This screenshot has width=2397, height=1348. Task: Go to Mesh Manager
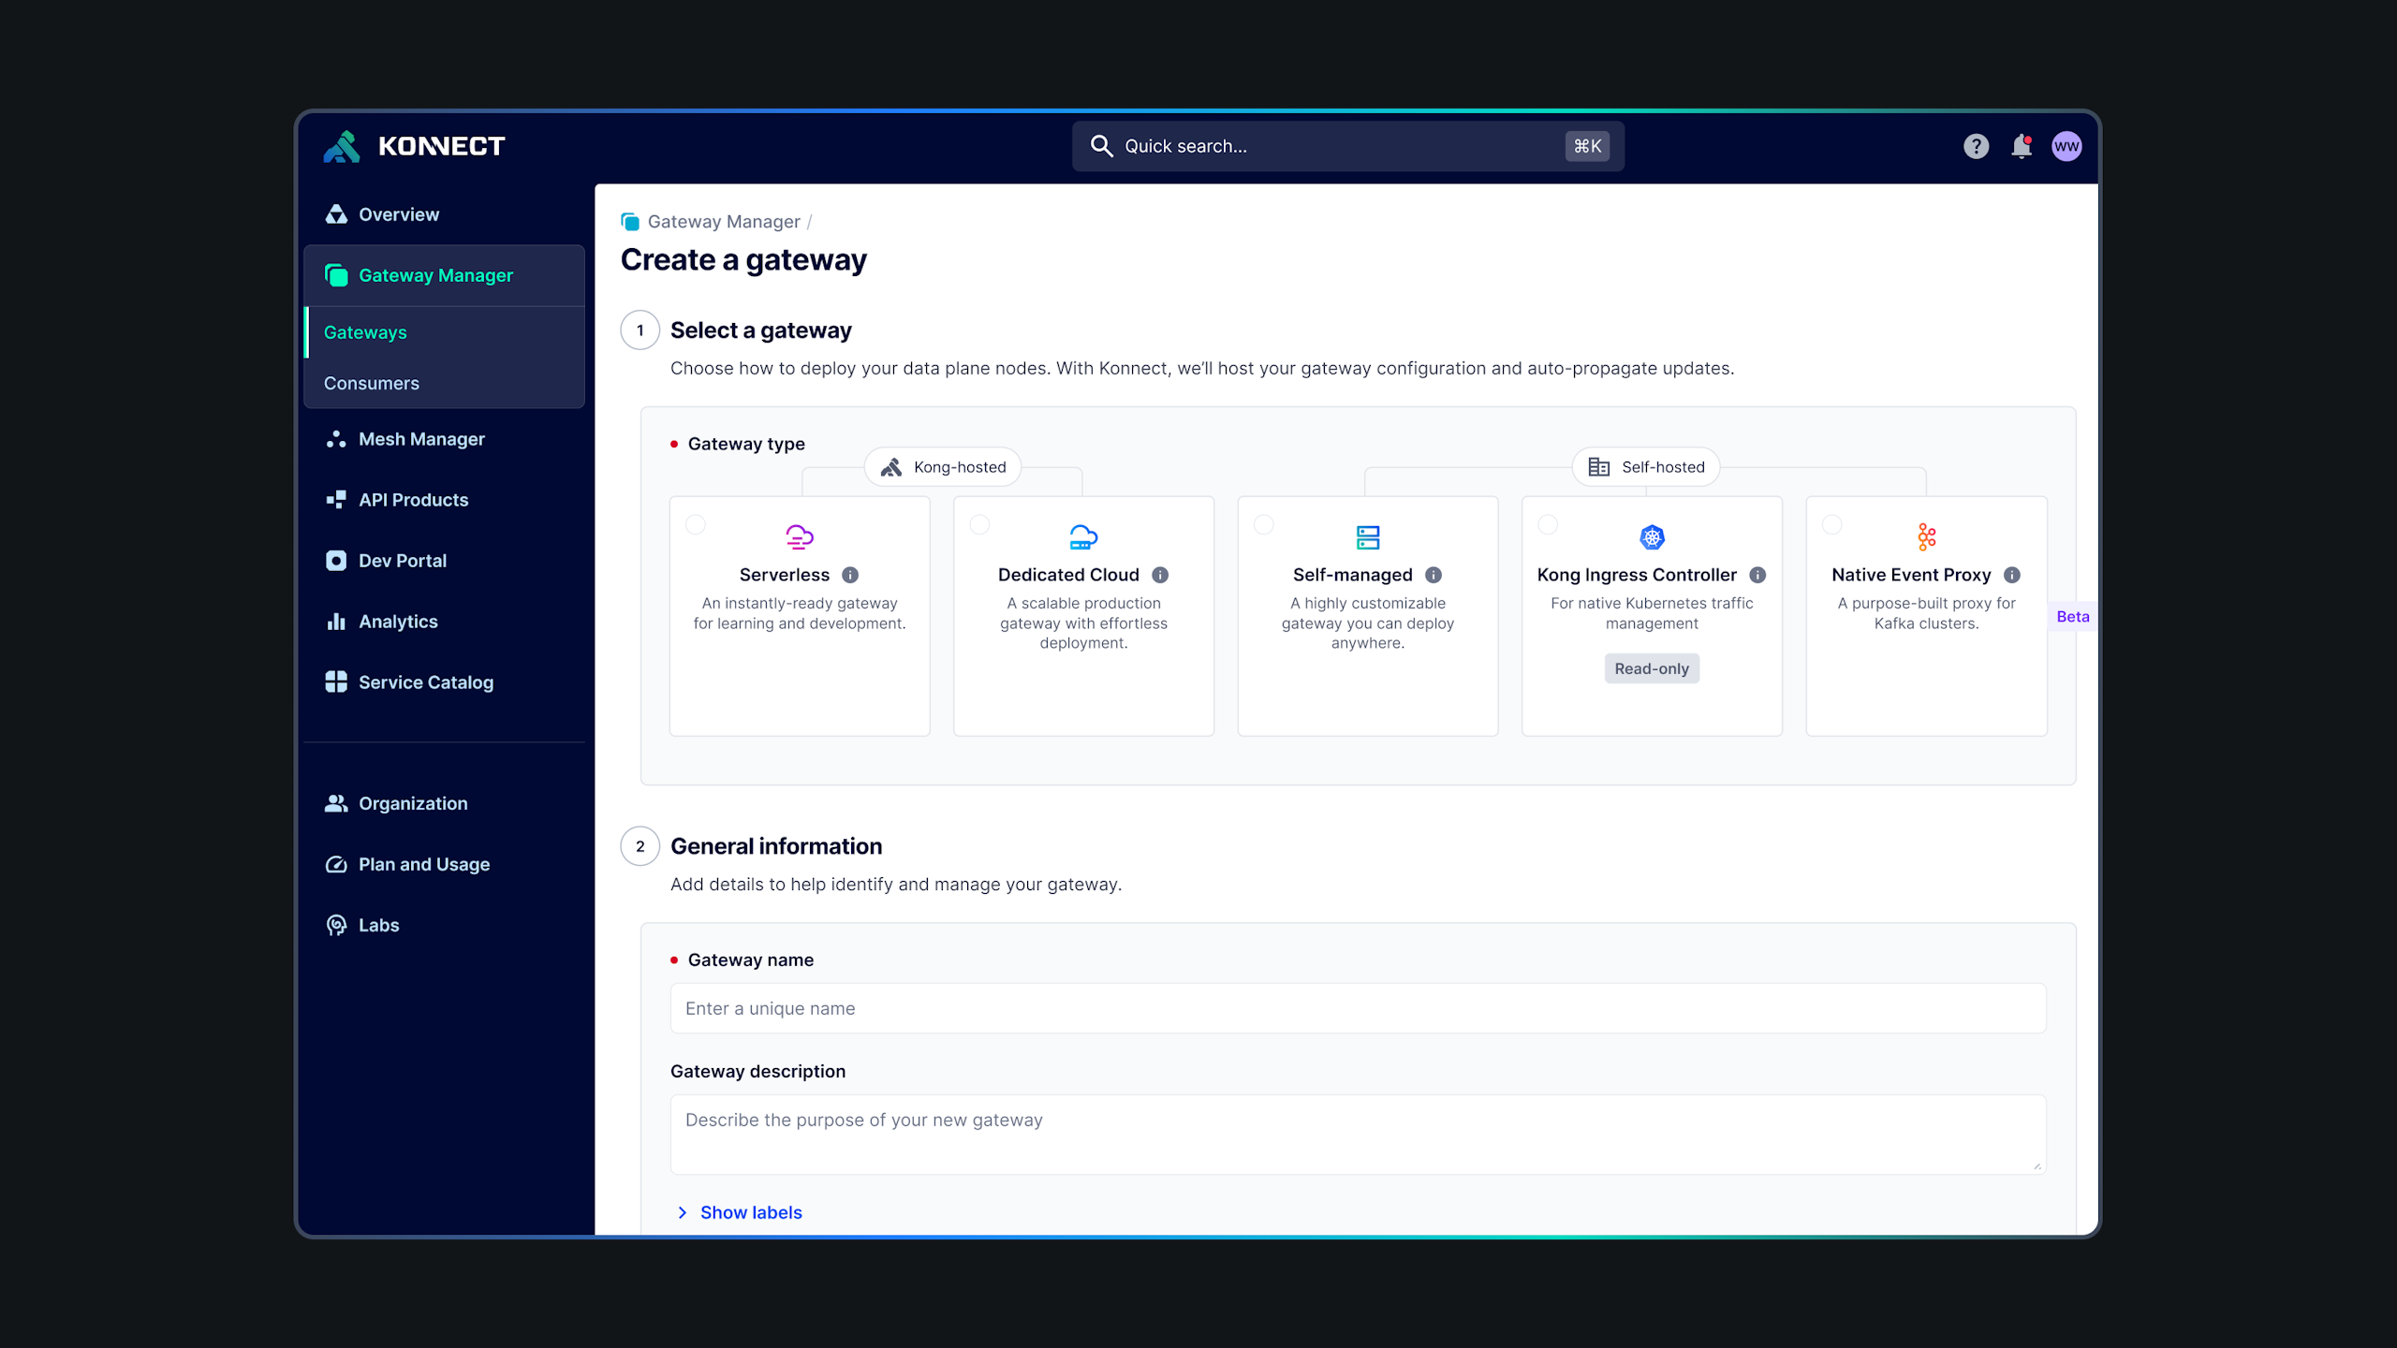[421, 439]
